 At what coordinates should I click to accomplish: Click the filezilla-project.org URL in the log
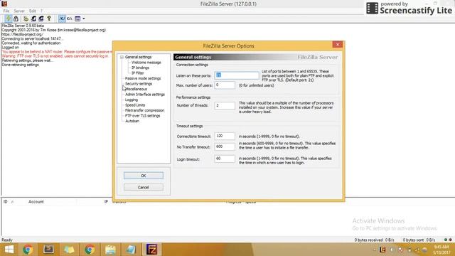tap(22, 34)
